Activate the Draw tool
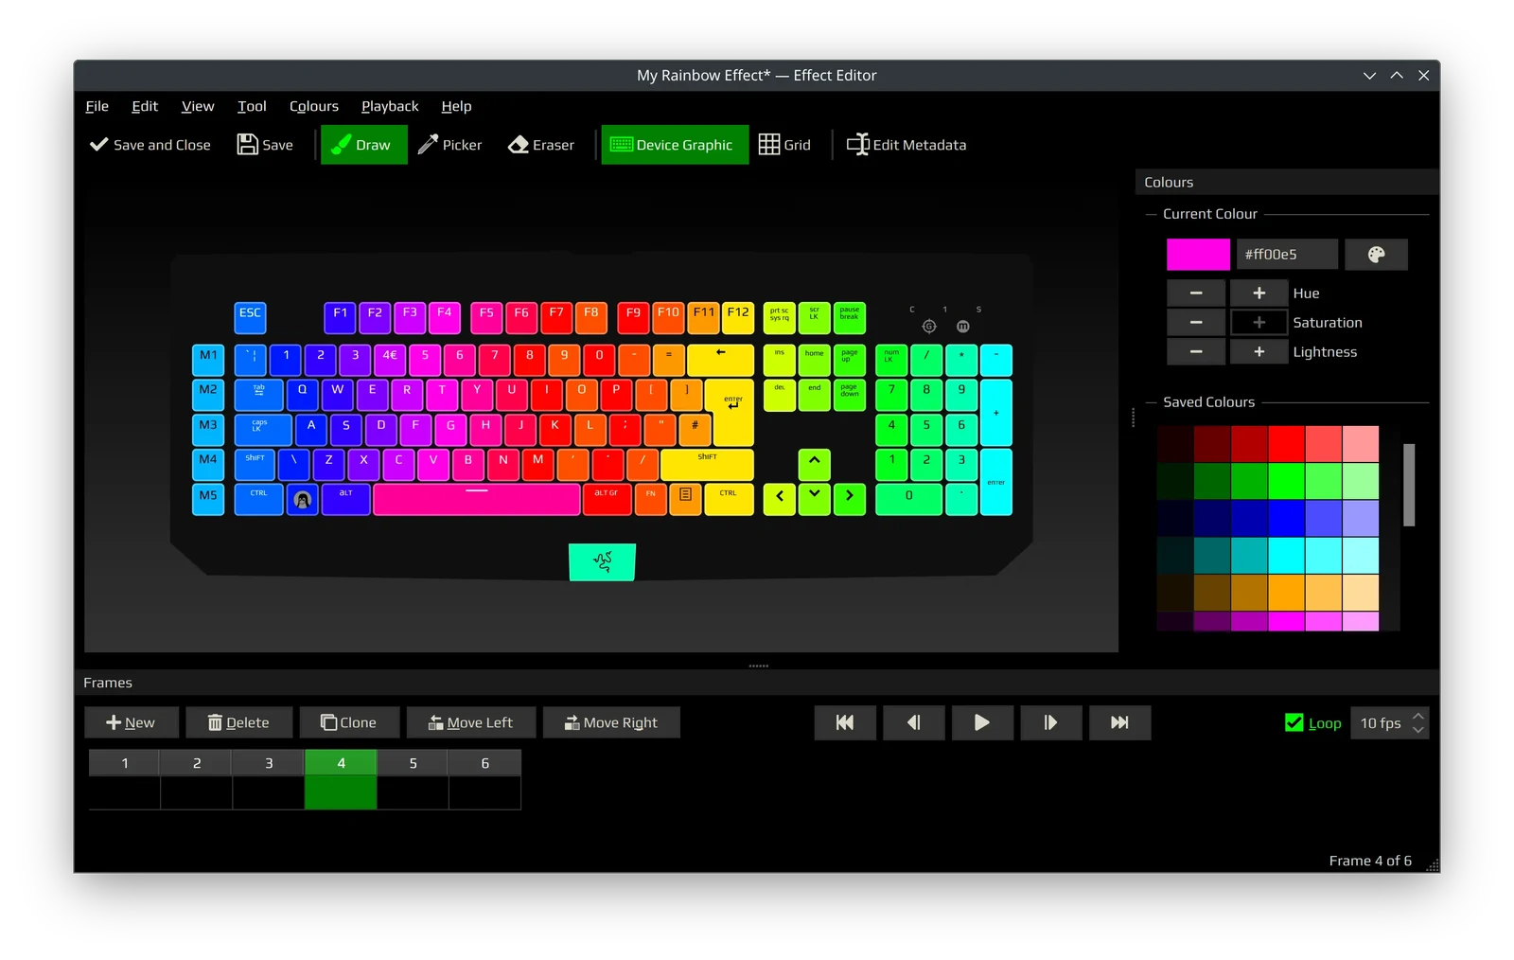This screenshot has height=960, width=1514. [363, 145]
